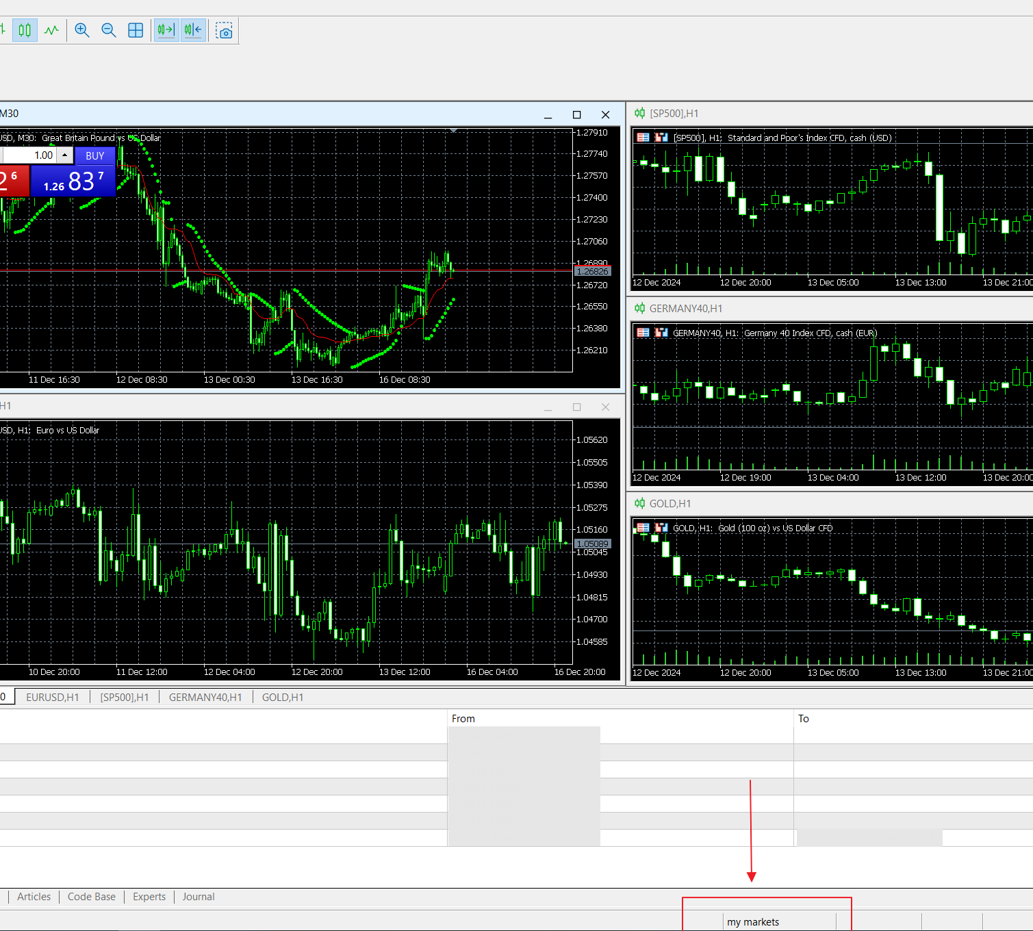This screenshot has width=1033, height=931.
Task: Tile chart windows with grid icon
Action: point(136,30)
